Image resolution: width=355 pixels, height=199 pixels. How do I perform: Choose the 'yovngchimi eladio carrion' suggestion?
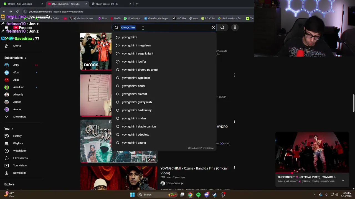click(x=164, y=127)
